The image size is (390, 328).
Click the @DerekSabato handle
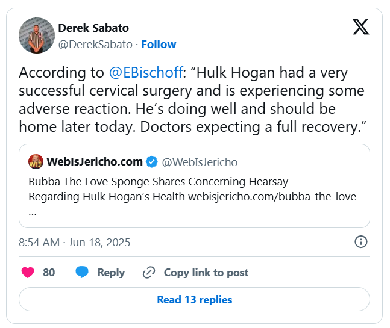pos(95,44)
